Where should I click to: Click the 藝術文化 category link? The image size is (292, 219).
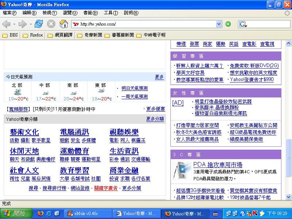coord(24,132)
